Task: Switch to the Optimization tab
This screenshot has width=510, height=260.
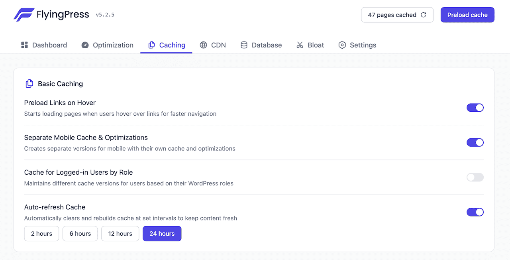Action: [x=107, y=45]
